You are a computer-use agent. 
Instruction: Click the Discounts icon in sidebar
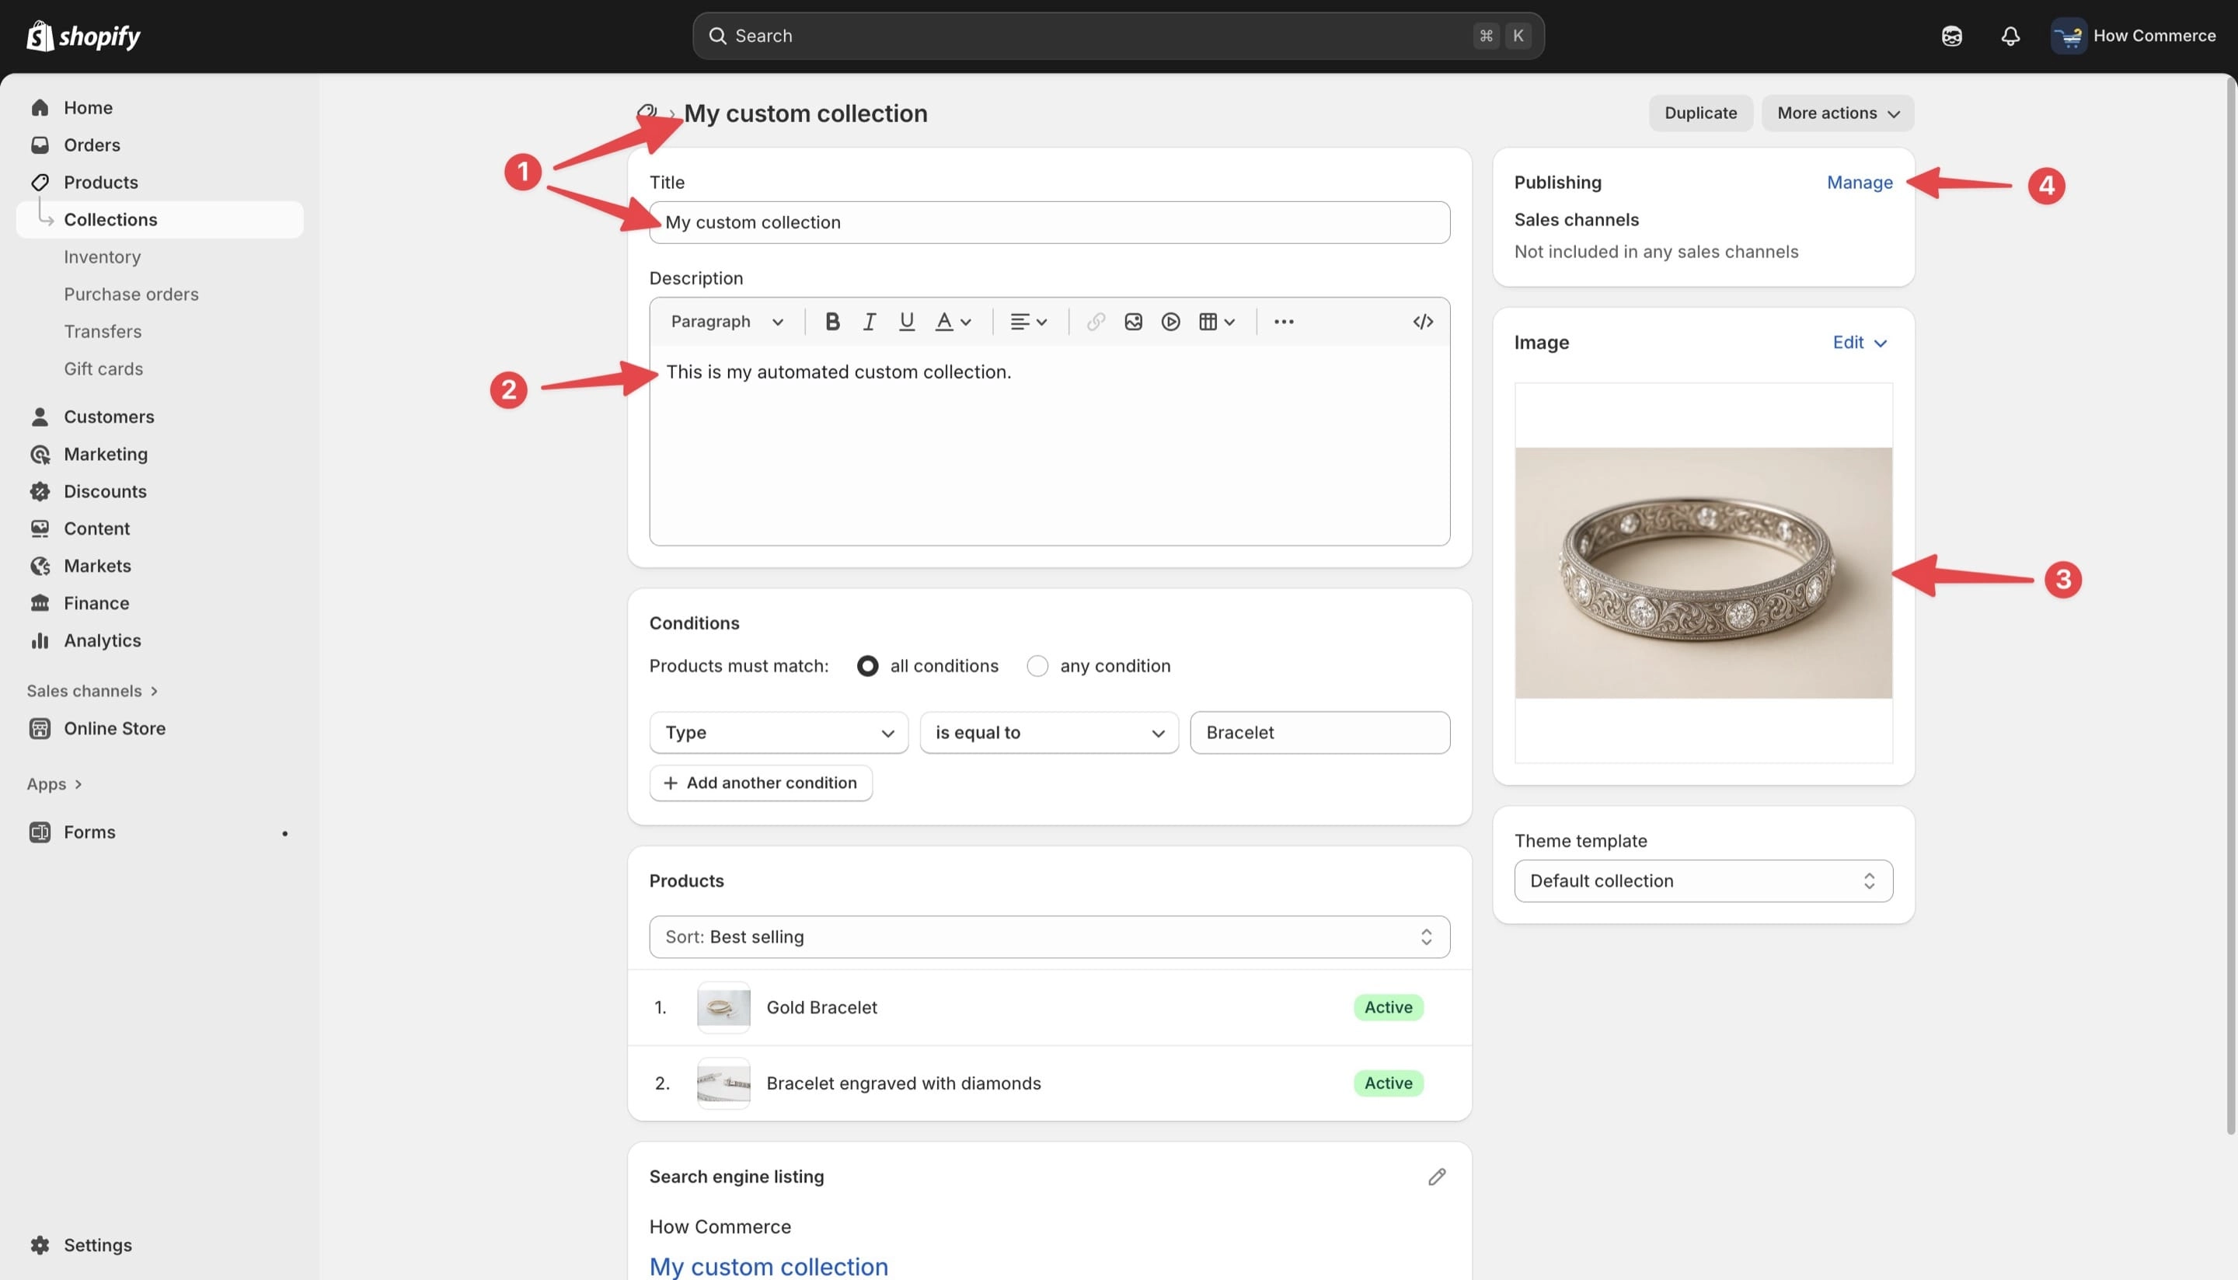[40, 491]
